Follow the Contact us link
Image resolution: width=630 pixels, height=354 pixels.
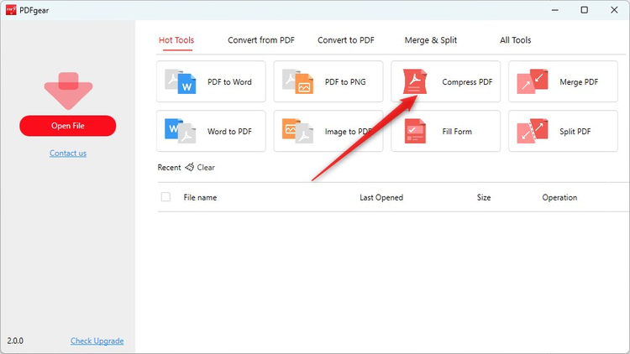click(x=68, y=154)
